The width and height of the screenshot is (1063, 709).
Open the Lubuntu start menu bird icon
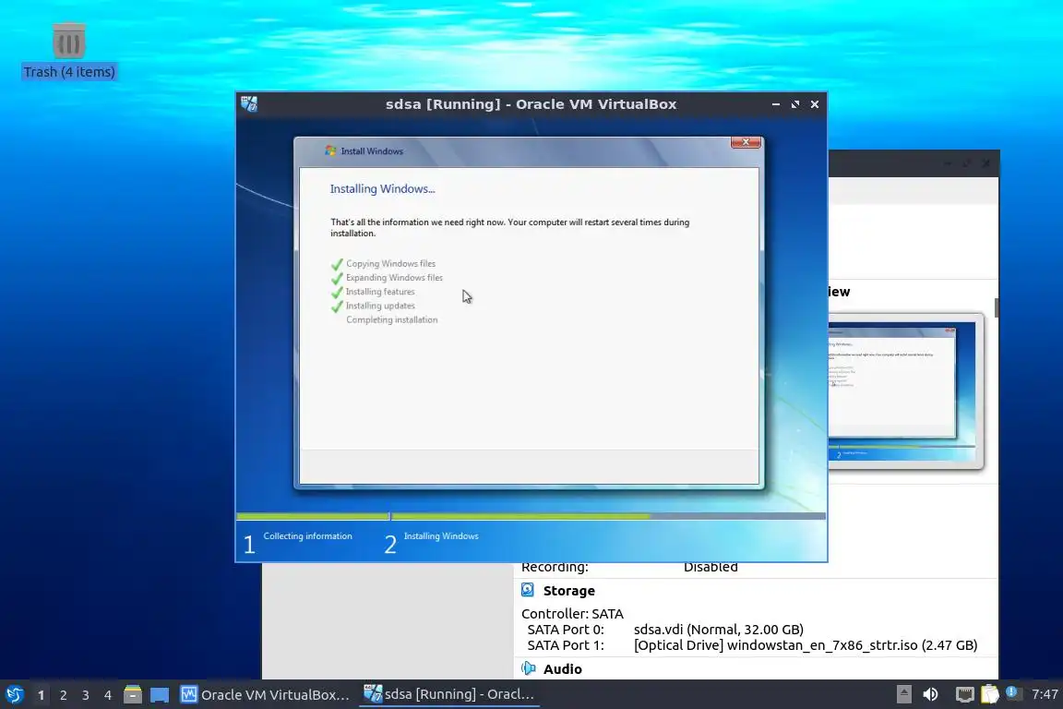[x=14, y=694]
